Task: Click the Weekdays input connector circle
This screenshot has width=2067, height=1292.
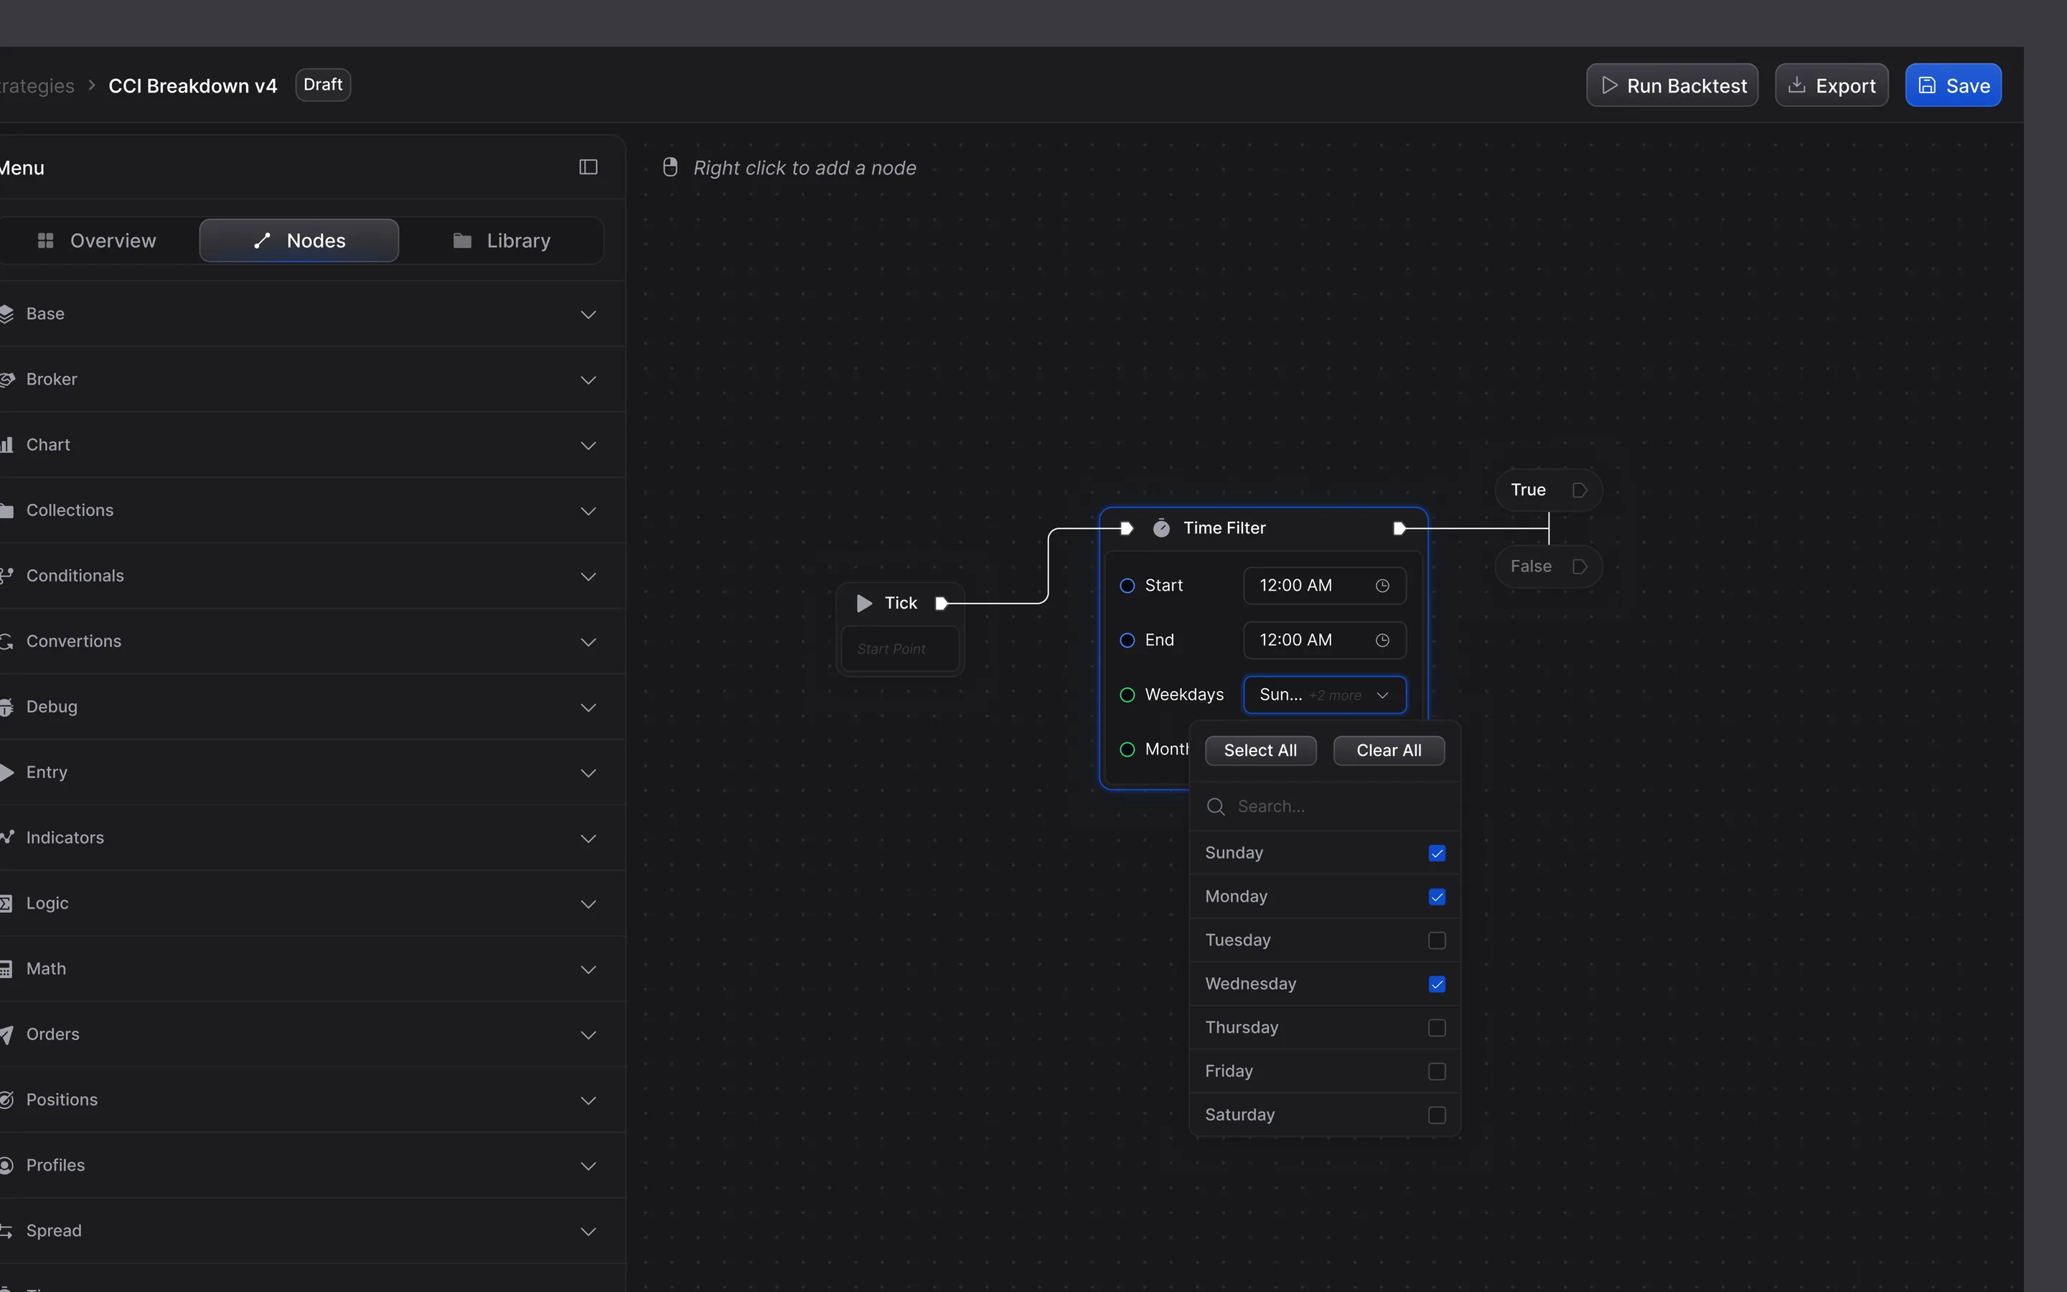Action: [x=1128, y=695]
